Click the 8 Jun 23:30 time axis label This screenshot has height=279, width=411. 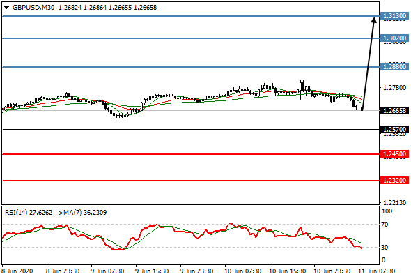coord(63,271)
